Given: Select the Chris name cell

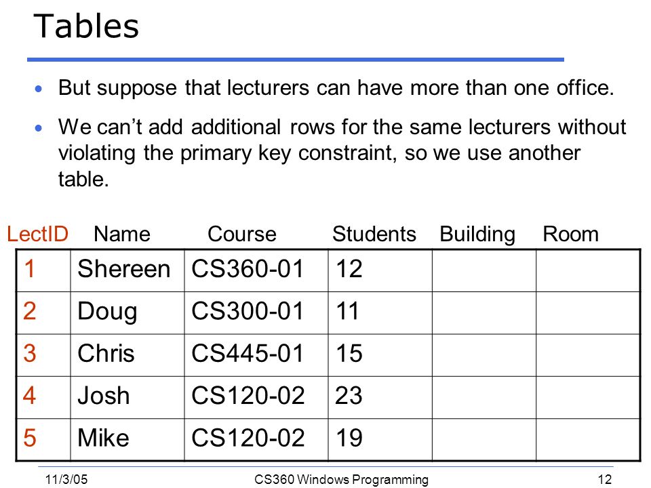Looking at the screenshot, I should pos(127,355).
